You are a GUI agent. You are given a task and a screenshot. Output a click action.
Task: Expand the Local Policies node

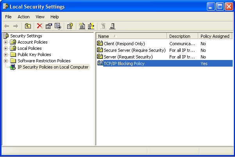click(x=5, y=49)
